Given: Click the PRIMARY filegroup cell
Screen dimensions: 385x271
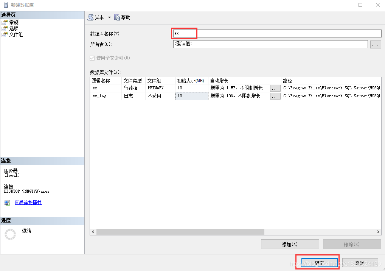Looking at the screenshot, I should (x=160, y=88).
